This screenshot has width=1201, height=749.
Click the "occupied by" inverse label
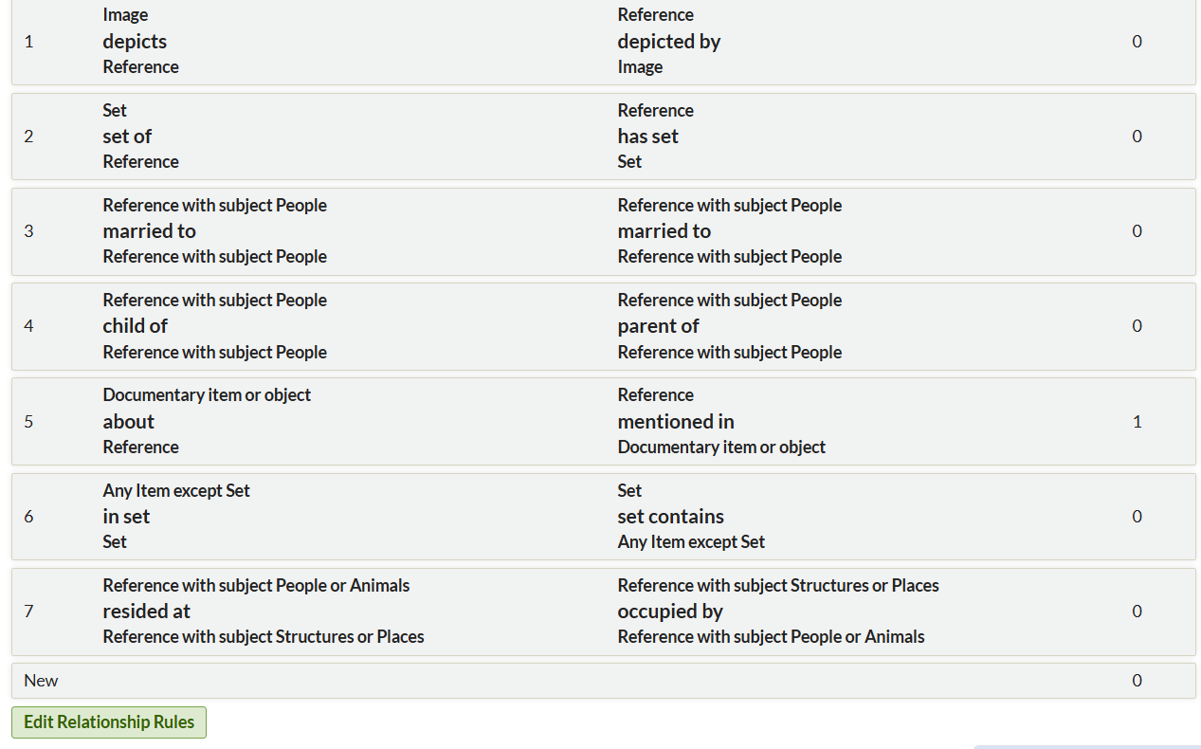(x=670, y=612)
